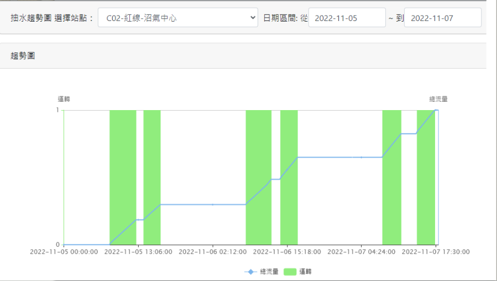Click the left axis title 運轉
Image resolution: width=497 pixels, height=281 pixels.
click(64, 99)
